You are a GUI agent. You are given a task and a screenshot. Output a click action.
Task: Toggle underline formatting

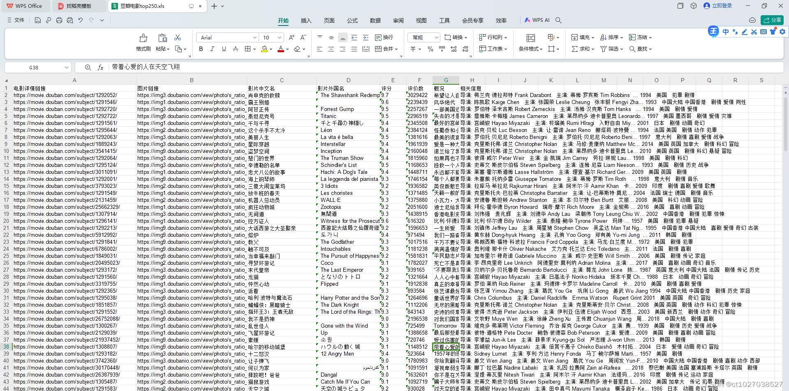tap(224, 49)
